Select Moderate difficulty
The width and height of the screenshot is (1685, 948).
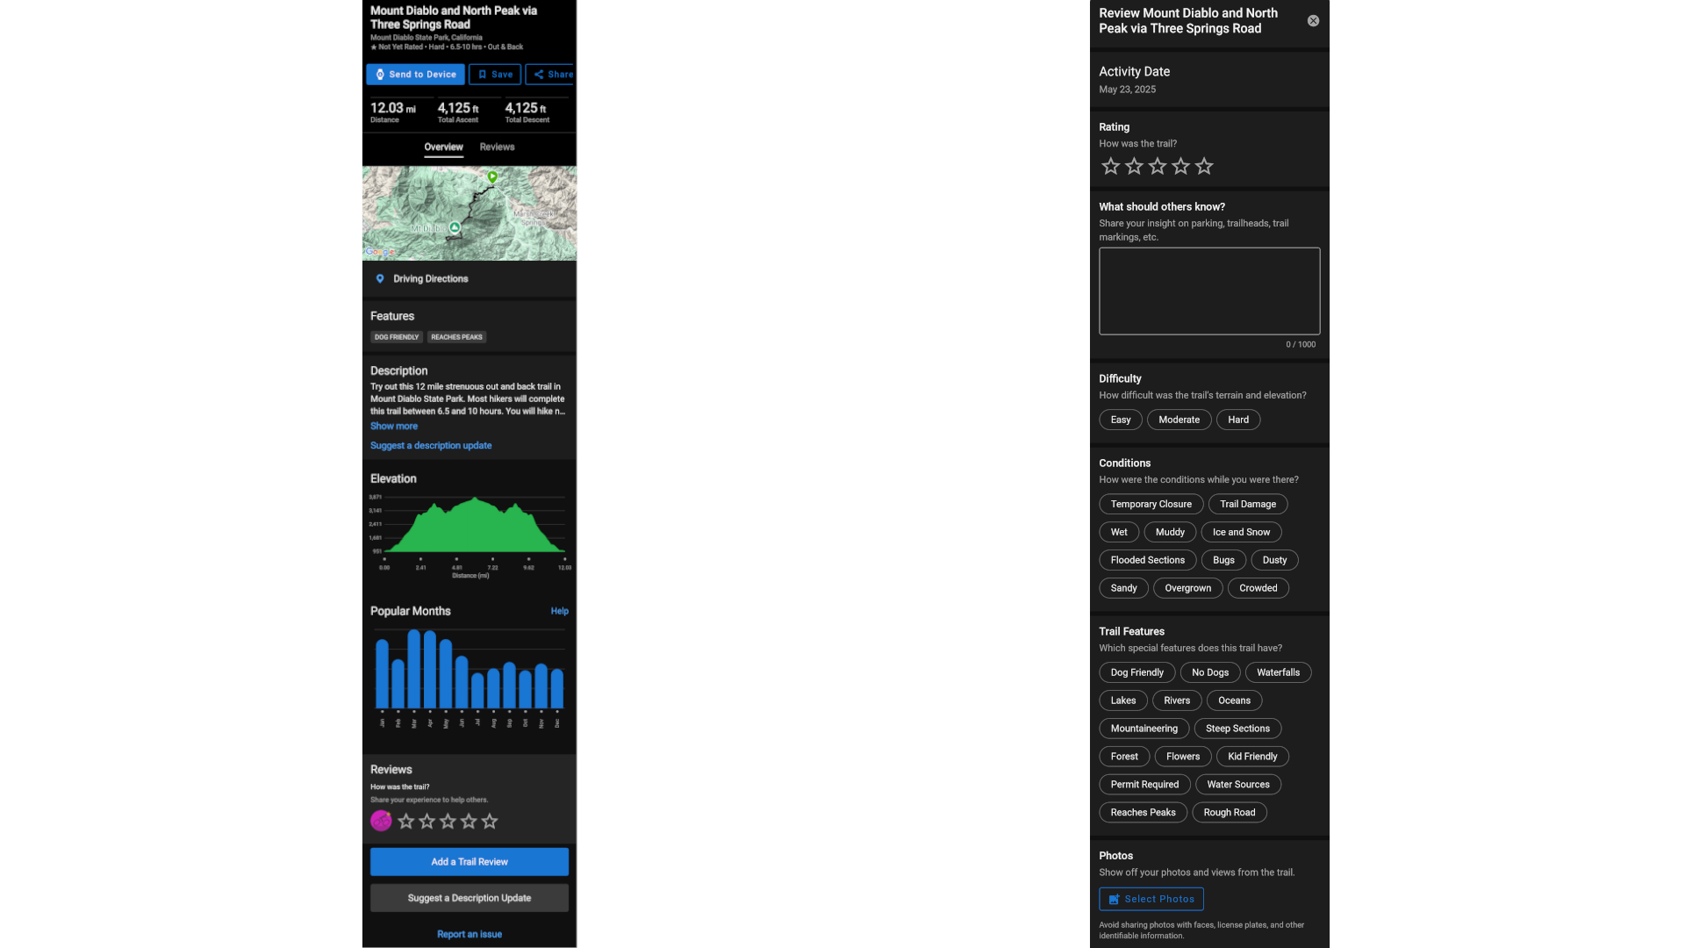(x=1179, y=420)
